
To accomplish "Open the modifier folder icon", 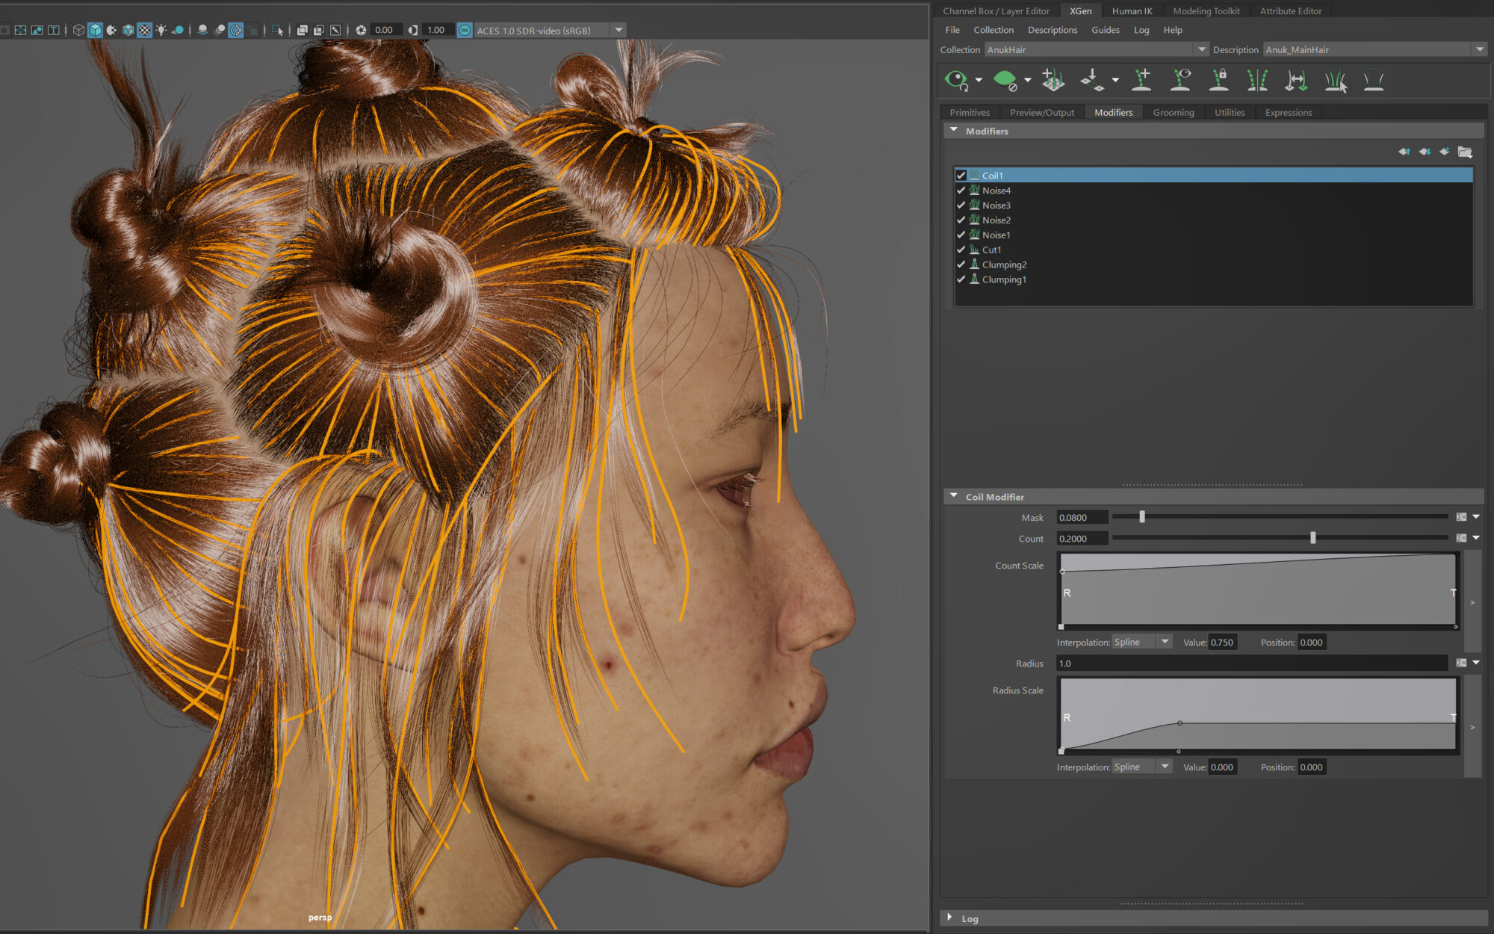I will (x=1466, y=151).
